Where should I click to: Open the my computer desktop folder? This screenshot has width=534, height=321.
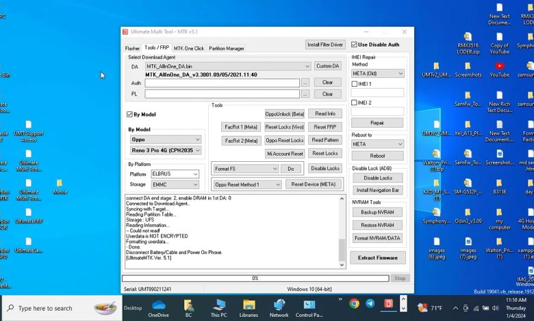click(500, 219)
